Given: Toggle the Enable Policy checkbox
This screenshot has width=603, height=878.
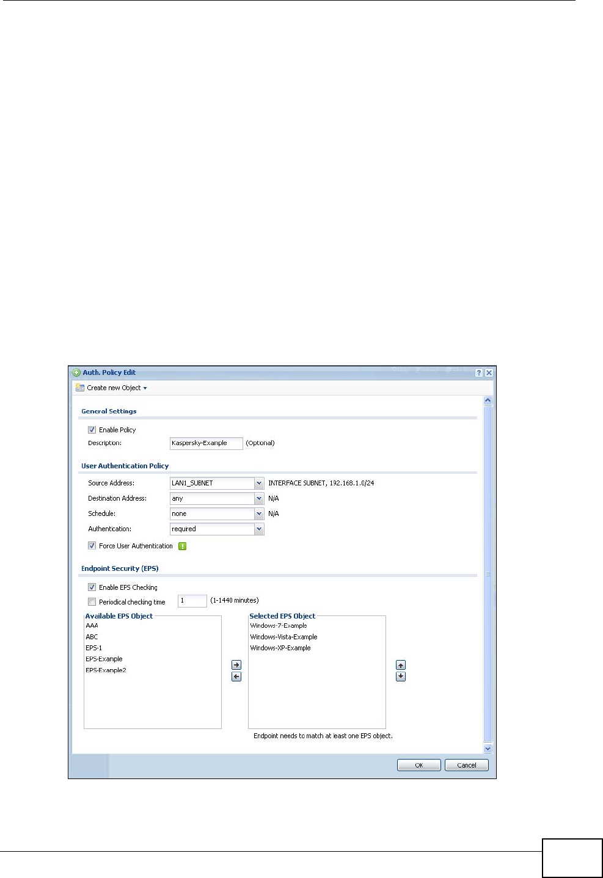Looking at the screenshot, I should point(92,430).
